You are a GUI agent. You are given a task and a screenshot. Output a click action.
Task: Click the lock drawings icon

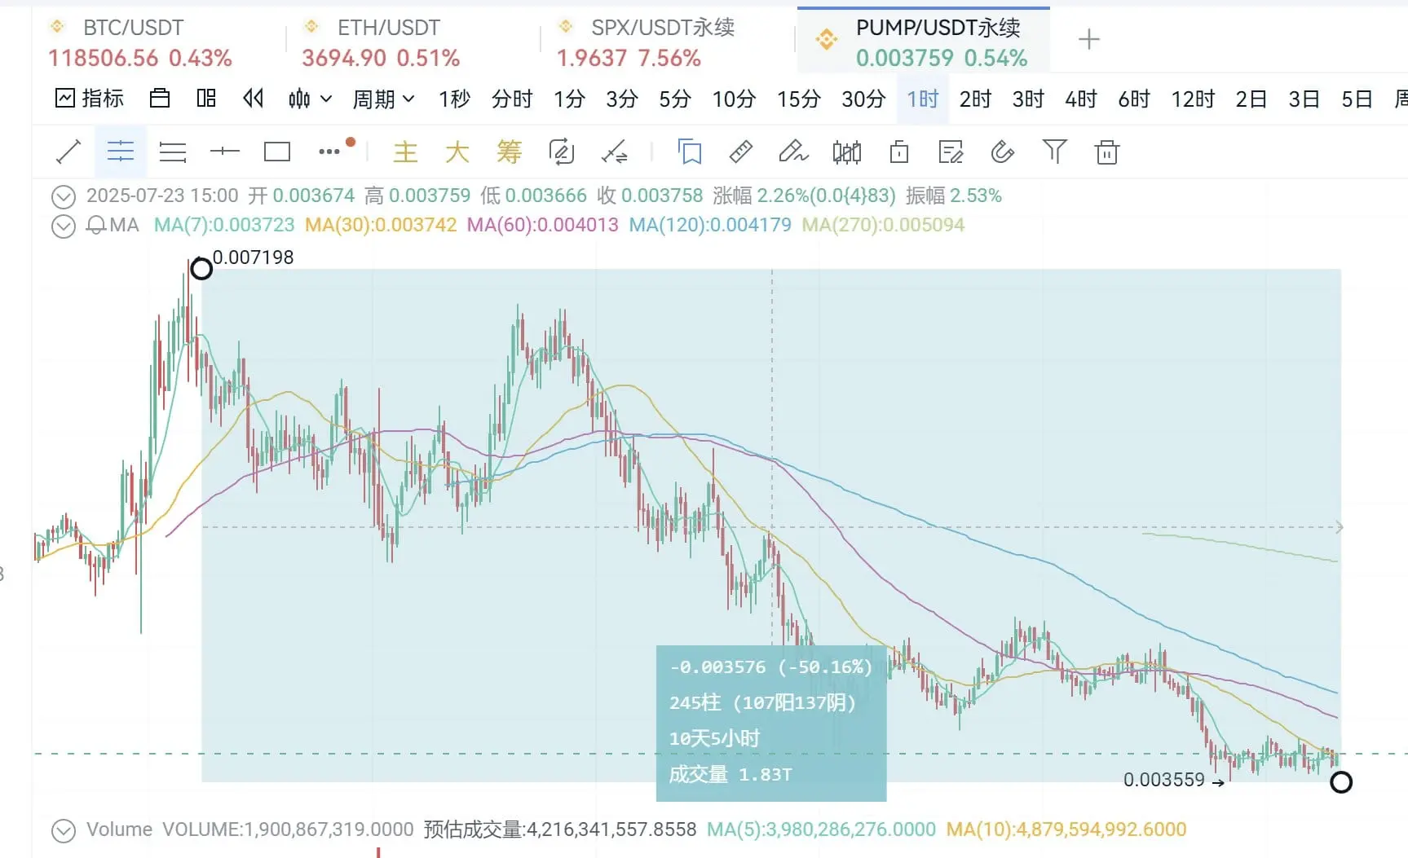[x=899, y=152]
